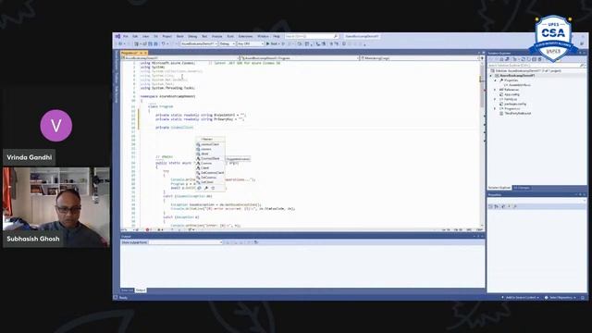Open the Edit menu
592x333 pixels.
tap(135, 36)
